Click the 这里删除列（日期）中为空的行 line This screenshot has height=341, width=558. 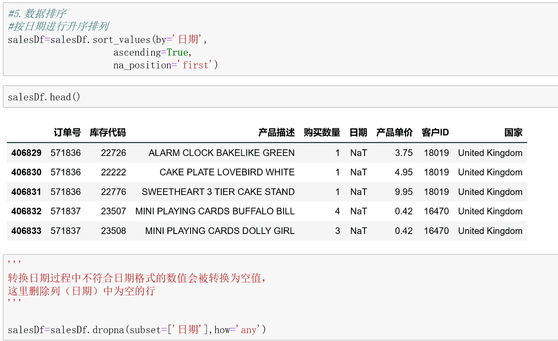(x=81, y=291)
